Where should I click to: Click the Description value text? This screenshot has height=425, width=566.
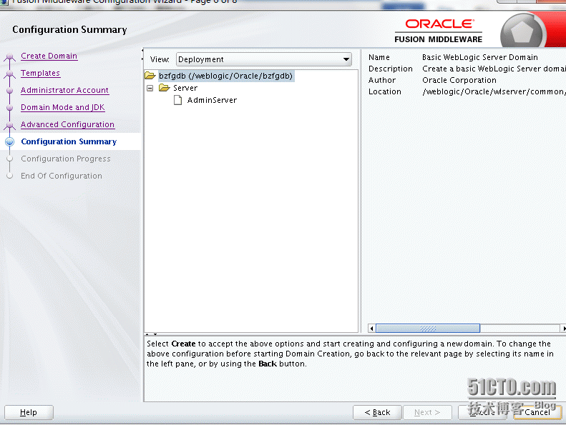pos(494,69)
